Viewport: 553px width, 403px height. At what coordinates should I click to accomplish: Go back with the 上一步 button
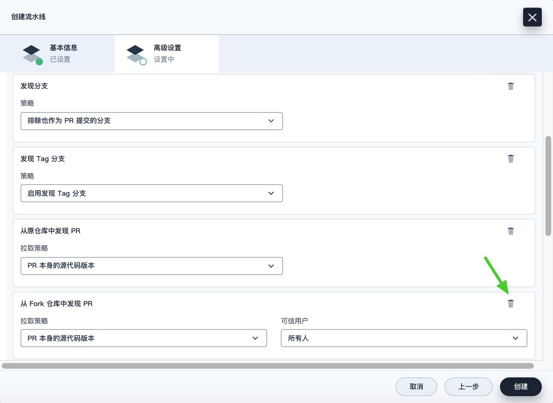[469, 387]
